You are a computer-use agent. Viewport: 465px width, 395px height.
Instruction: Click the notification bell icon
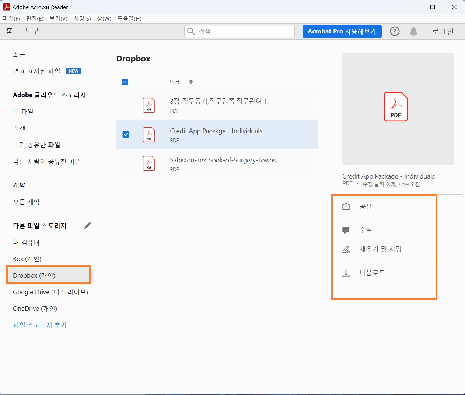[x=413, y=31]
